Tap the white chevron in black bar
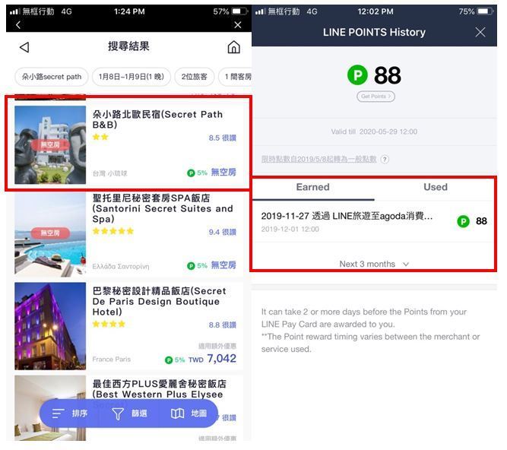 (x=18, y=25)
